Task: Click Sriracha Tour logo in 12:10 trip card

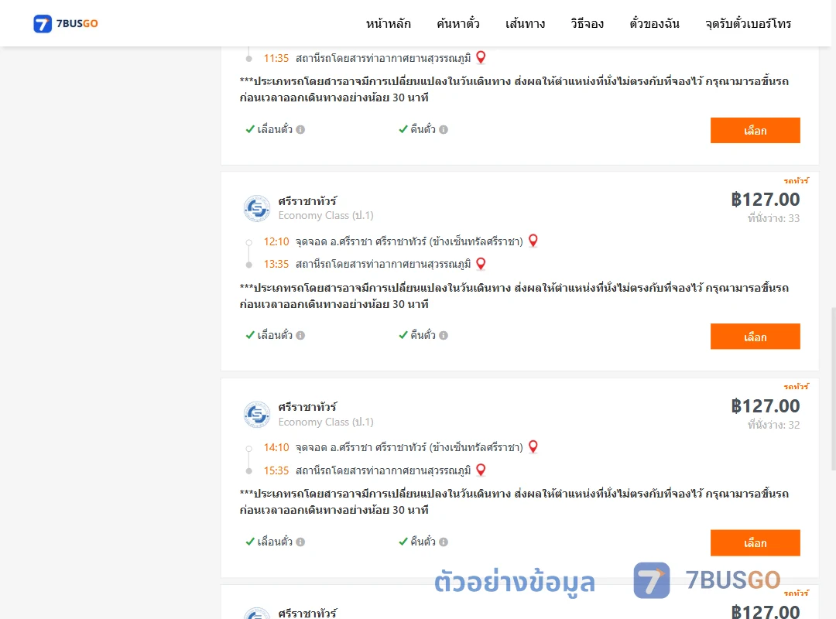Action: (257, 208)
